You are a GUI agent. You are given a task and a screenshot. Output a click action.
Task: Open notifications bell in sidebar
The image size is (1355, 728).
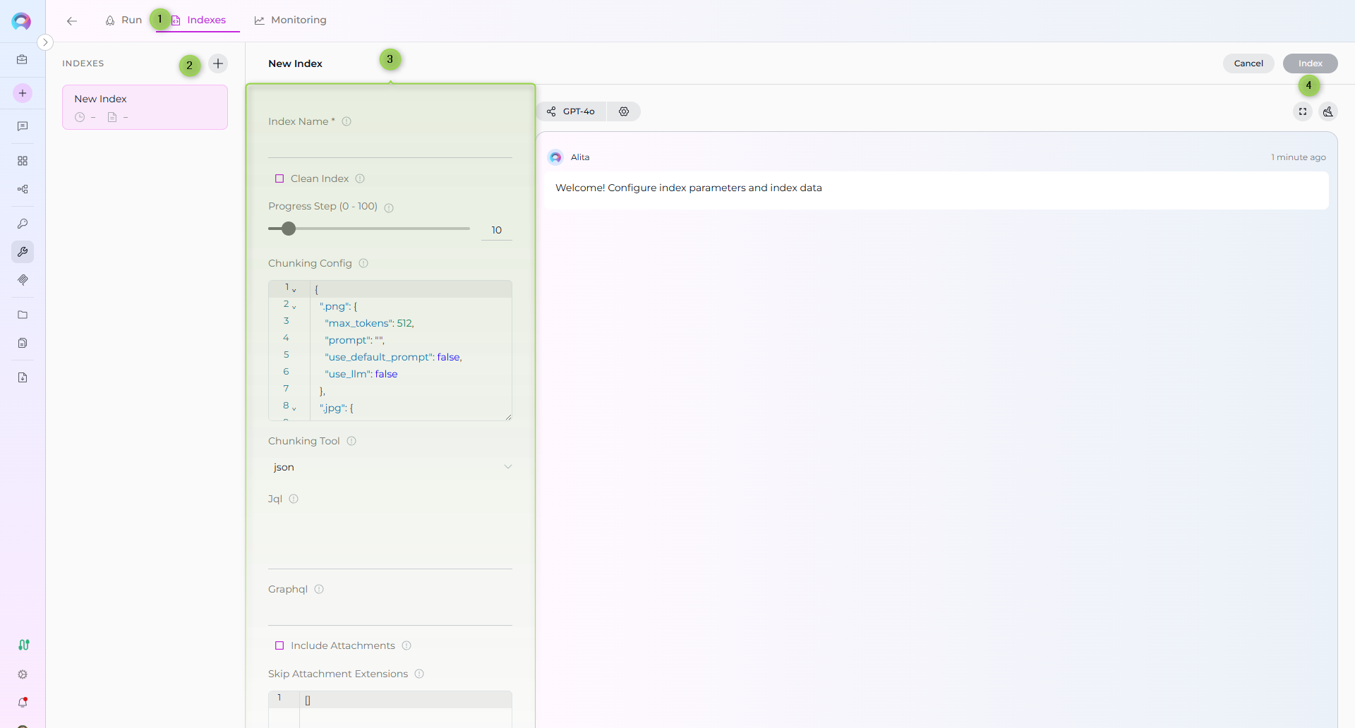point(23,703)
